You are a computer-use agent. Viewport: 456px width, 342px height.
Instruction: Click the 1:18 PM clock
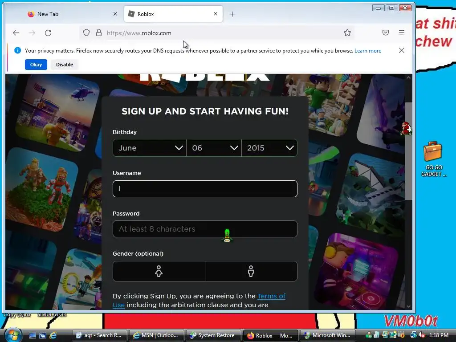439,335
